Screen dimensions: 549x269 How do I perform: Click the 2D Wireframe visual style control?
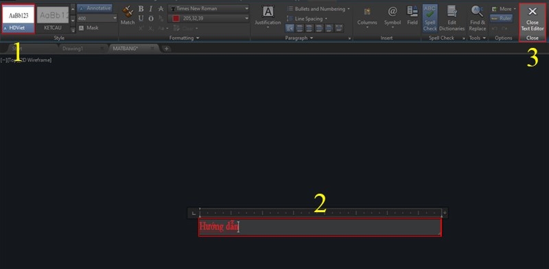(37, 60)
